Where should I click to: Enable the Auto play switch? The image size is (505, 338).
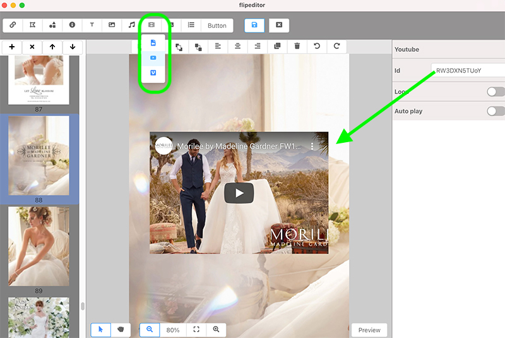tap(496, 111)
